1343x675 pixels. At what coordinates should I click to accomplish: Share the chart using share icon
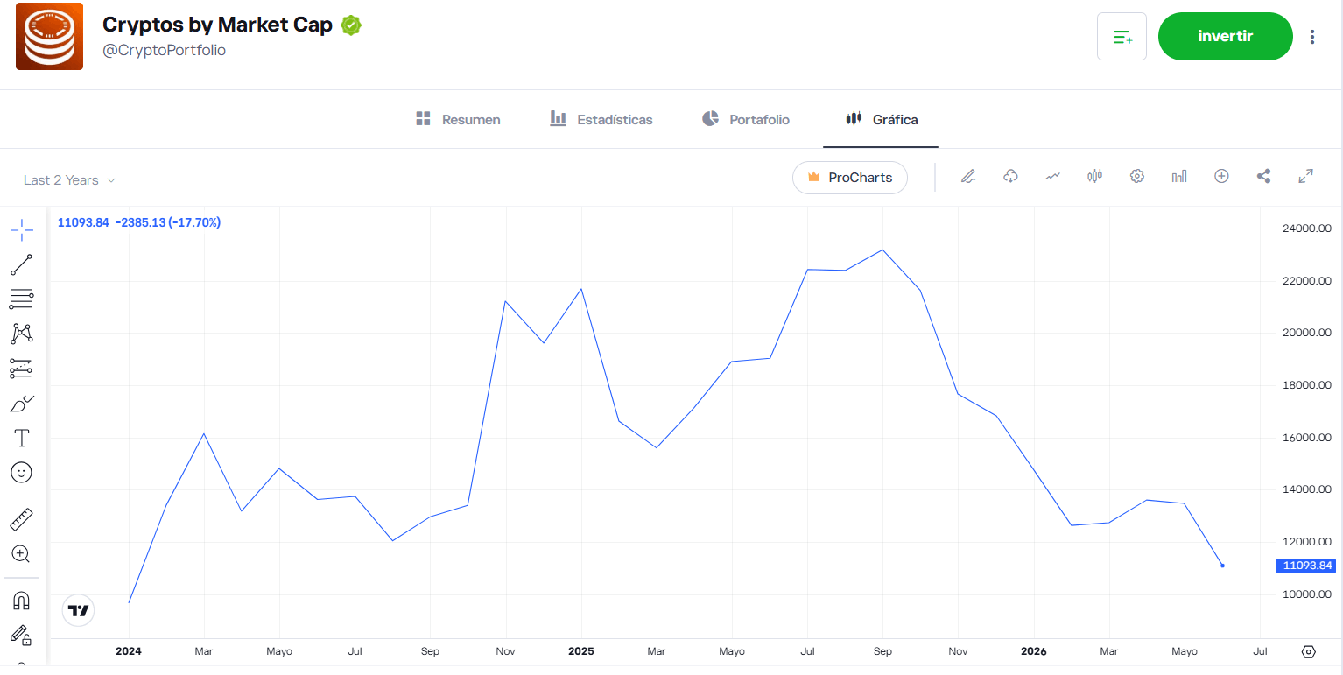tap(1263, 177)
